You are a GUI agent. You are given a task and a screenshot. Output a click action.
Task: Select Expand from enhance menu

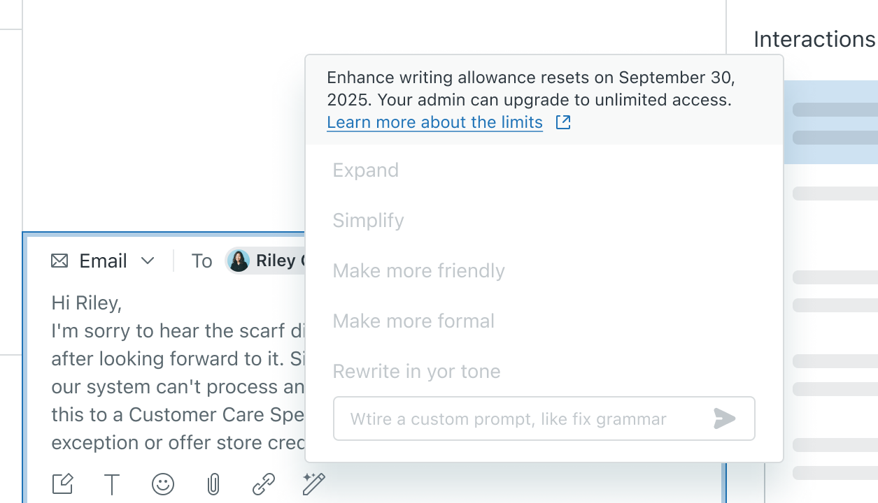tap(366, 170)
